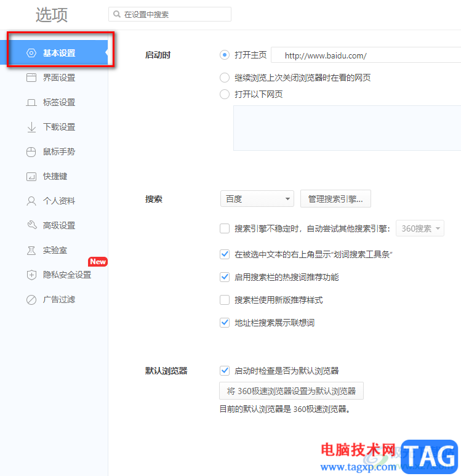Go to 下载设置 section

pos(54,127)
